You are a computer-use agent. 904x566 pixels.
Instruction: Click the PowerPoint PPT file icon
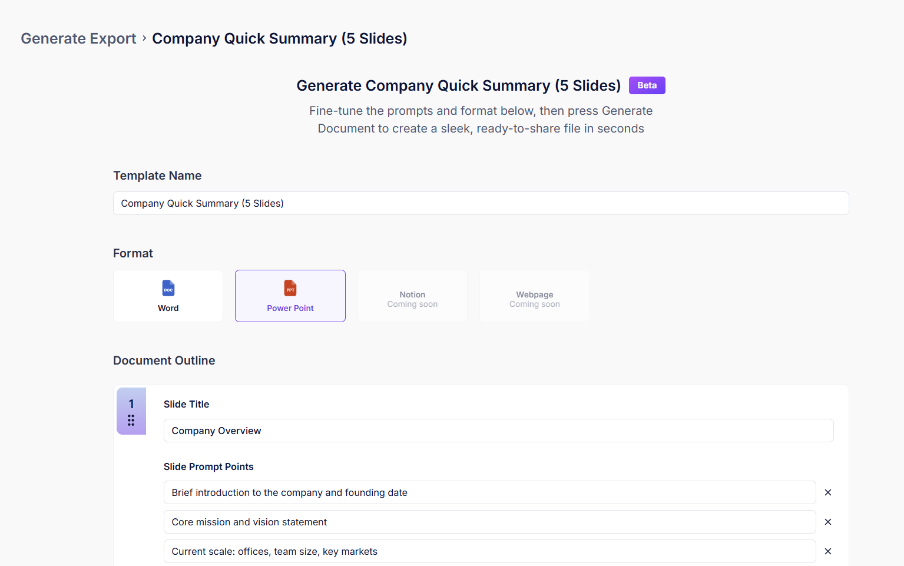pyautogui.click(x=290, y=288)
